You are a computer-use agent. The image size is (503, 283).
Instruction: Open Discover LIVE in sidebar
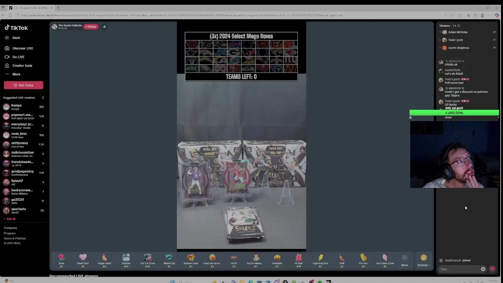[x=19, y=48]
